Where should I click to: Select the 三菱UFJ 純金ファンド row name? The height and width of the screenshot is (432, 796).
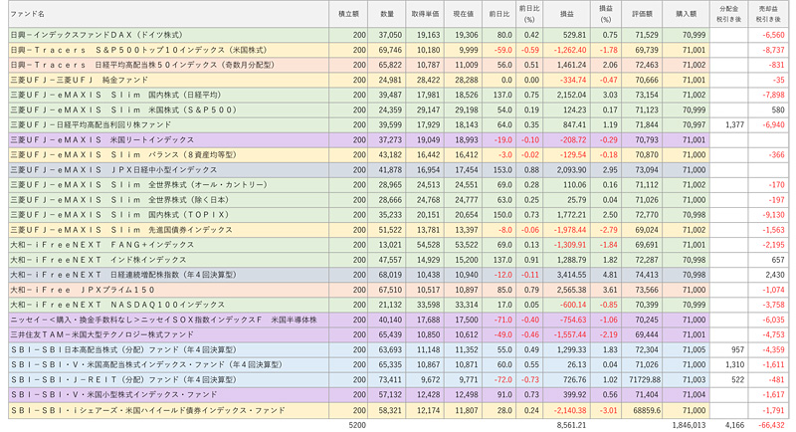(80, 80)
